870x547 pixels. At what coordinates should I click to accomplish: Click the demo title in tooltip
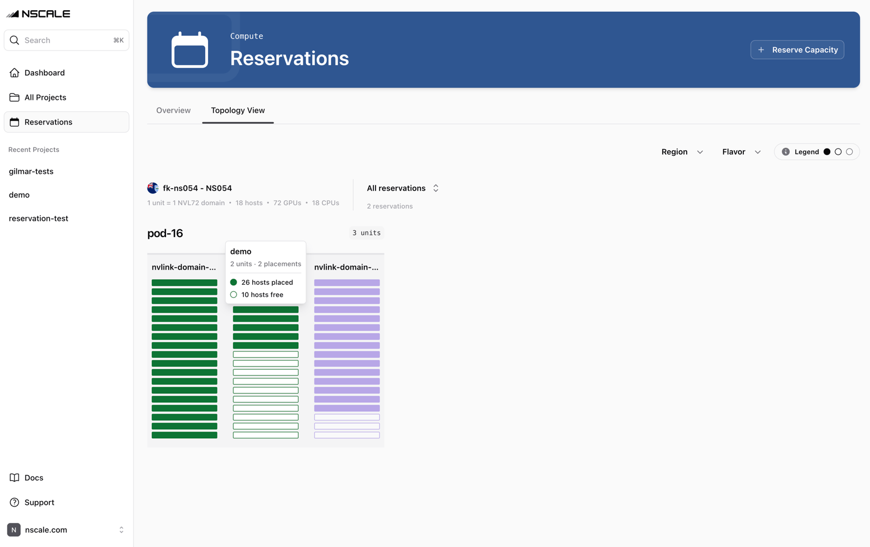tap(241, 252)
